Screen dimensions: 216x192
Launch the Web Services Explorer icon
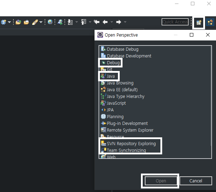pyautogui.click(x=60, y=22)
